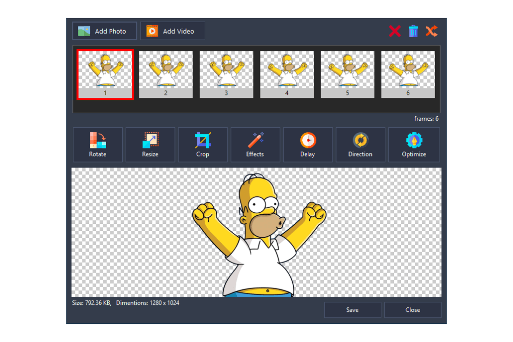Open the Resize tool
The height and width of the screenshot is (342, 513).
tap(150, 145)
